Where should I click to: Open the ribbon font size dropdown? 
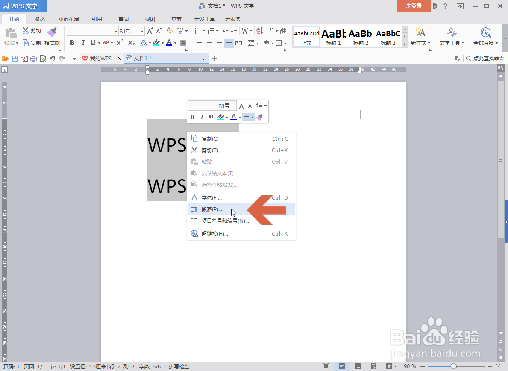142,31
